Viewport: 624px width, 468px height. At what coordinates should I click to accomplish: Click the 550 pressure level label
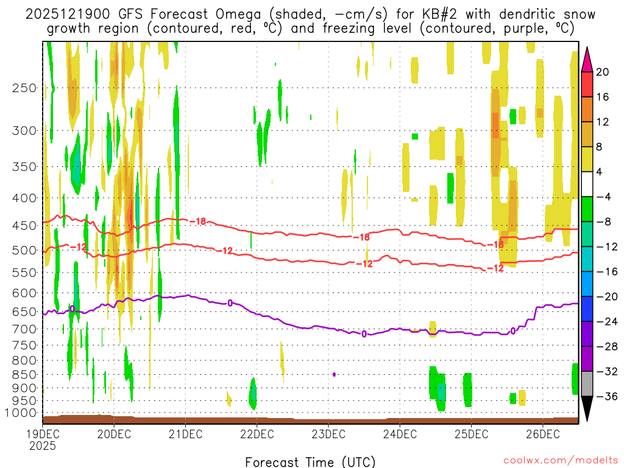pos(24,272)
